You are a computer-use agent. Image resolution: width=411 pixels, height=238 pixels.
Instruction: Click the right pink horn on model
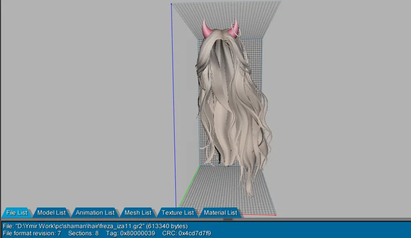tap(234, 31)
